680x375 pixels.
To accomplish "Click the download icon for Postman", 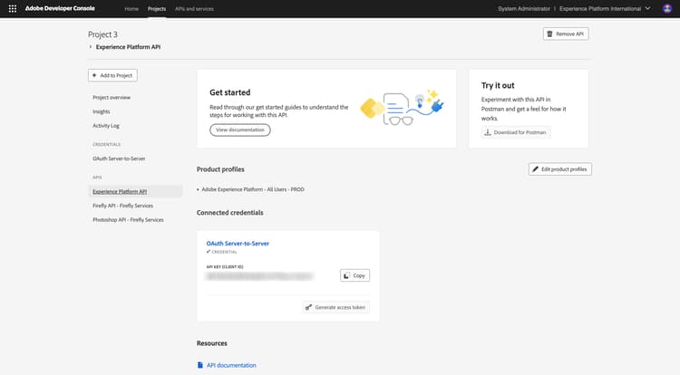I will point(488,132).
